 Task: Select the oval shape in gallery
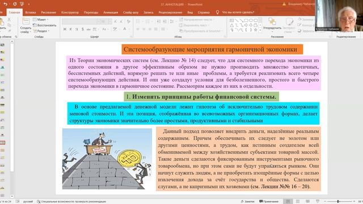(x=251, y=20)
